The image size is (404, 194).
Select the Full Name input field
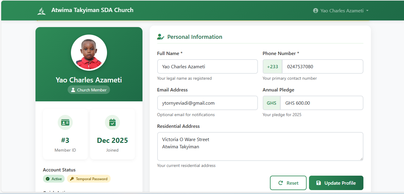207,66
